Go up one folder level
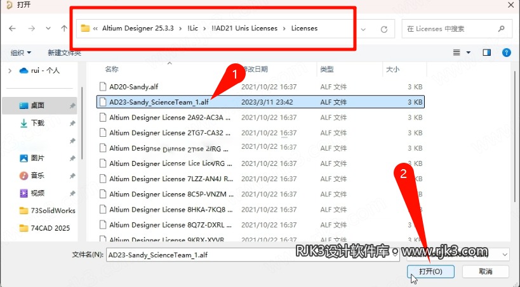 [x=64, y=29]
